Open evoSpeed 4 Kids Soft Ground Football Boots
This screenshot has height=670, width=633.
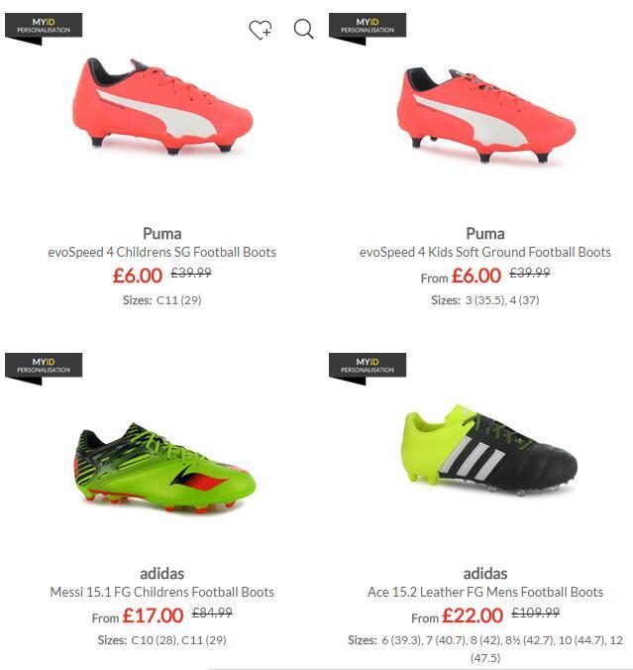(x=485, y=252)
